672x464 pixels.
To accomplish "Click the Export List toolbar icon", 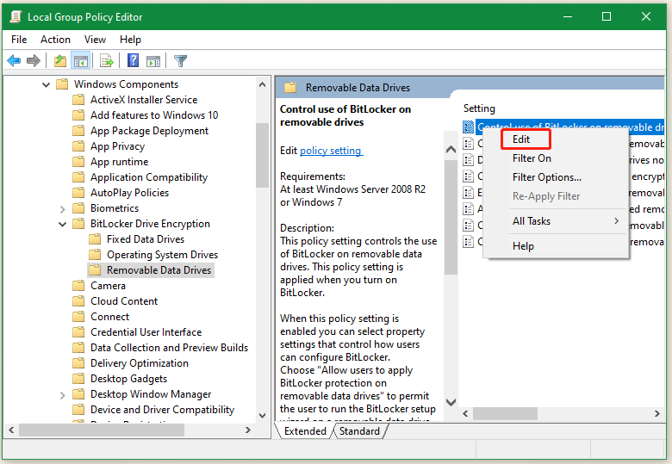I will point(107,61).
